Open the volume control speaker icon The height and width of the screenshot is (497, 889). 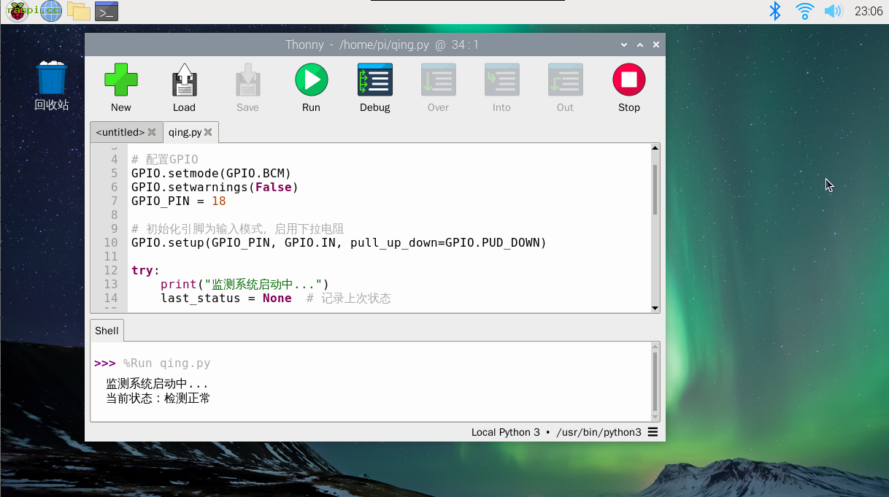(832, 11)
